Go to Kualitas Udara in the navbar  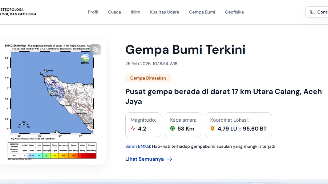click(164, 12)
